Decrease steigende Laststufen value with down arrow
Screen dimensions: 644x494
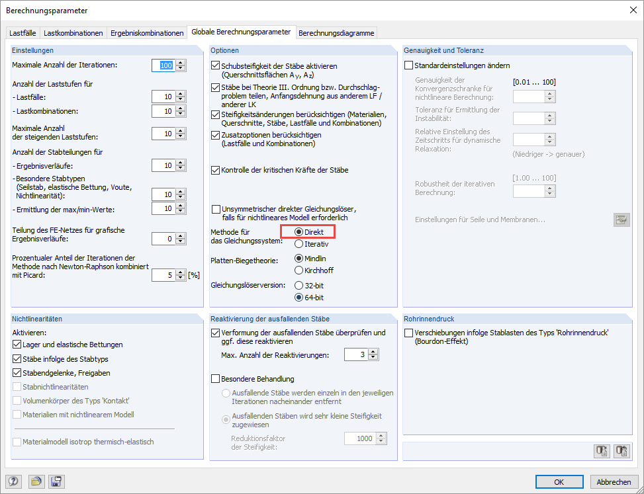(x=181, y=137)
